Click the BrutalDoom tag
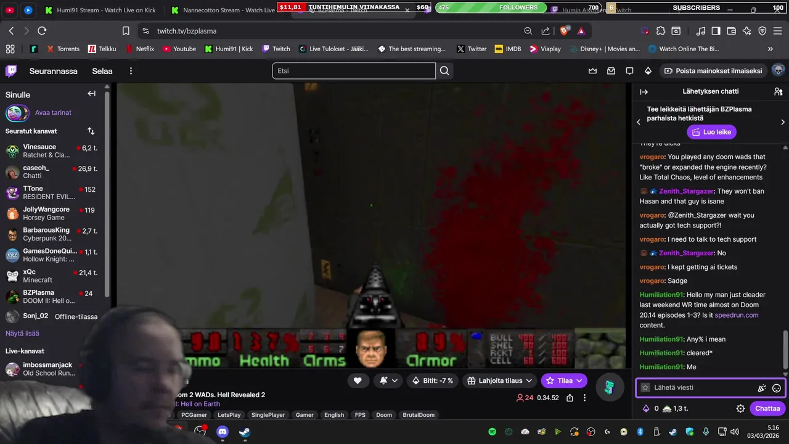789x444 pixels. (419, 415)
